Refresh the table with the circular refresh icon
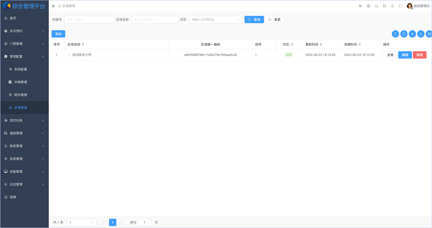 (395, 34)
